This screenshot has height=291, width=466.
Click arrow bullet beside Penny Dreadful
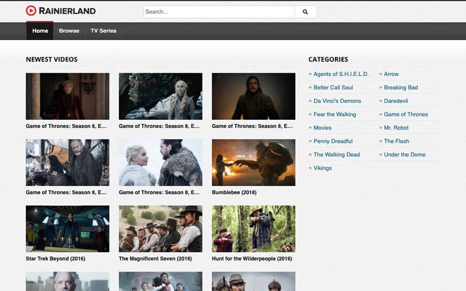[x=310, y=141]
